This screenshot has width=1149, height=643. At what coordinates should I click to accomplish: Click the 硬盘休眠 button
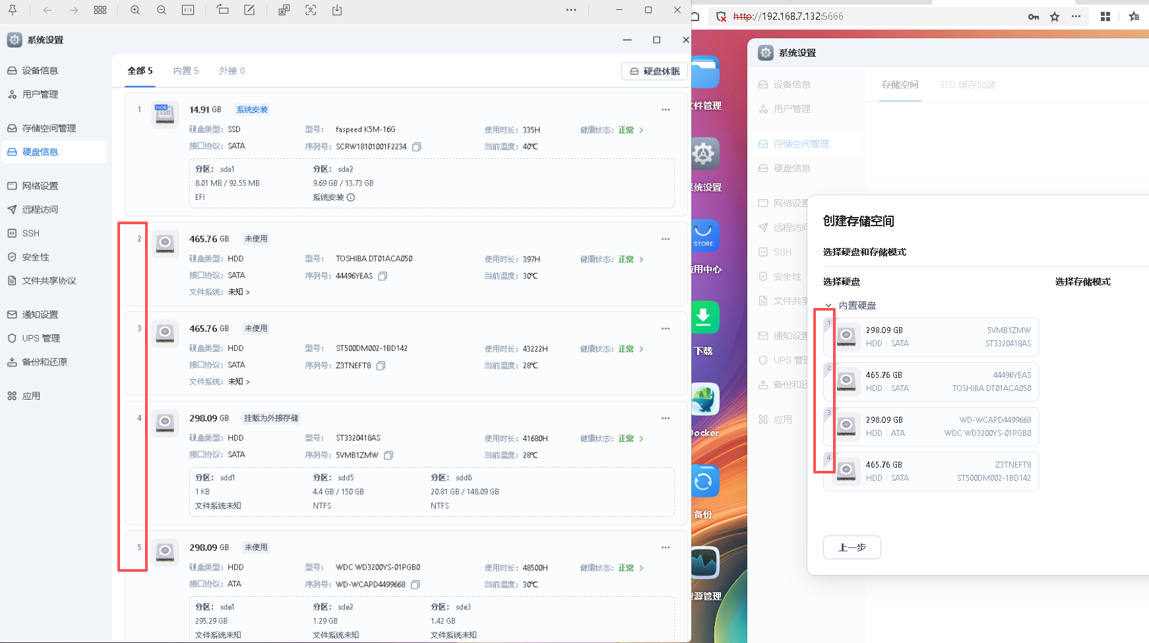(x=654, y=71)
